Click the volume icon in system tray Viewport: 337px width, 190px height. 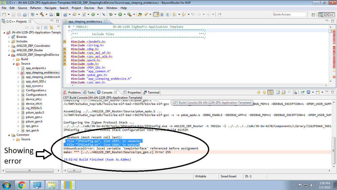click(312, 185)
